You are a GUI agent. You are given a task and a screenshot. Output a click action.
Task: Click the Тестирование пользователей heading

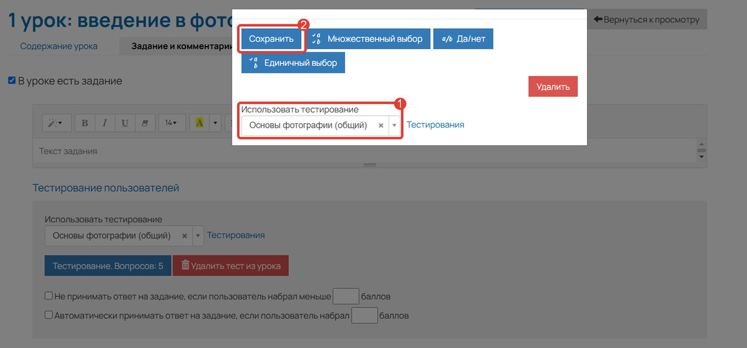point(106,187)
